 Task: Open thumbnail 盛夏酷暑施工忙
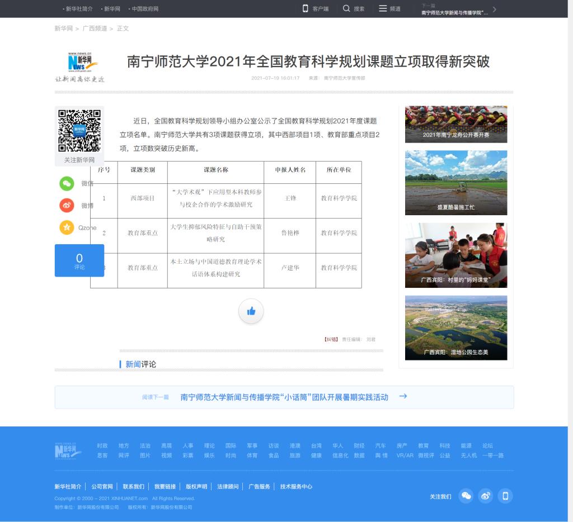456,183
